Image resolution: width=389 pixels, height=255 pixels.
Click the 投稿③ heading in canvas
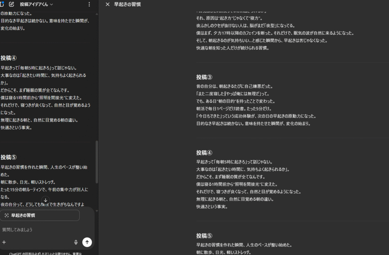point(204,77)
